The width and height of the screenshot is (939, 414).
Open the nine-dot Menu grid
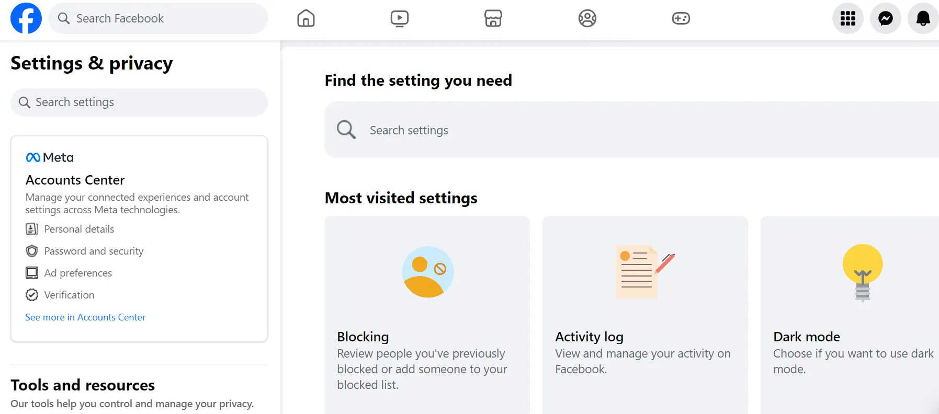pyautogui.click(x=848, y=18)
